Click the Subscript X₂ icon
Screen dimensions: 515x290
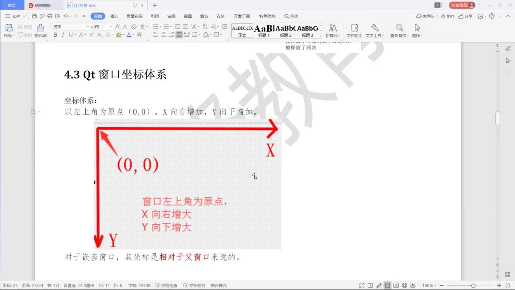click(x=99, y=35)
